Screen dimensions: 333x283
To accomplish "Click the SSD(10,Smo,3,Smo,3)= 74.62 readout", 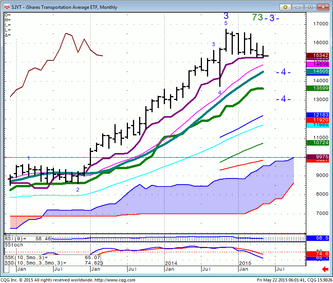I will pos(52,263).
